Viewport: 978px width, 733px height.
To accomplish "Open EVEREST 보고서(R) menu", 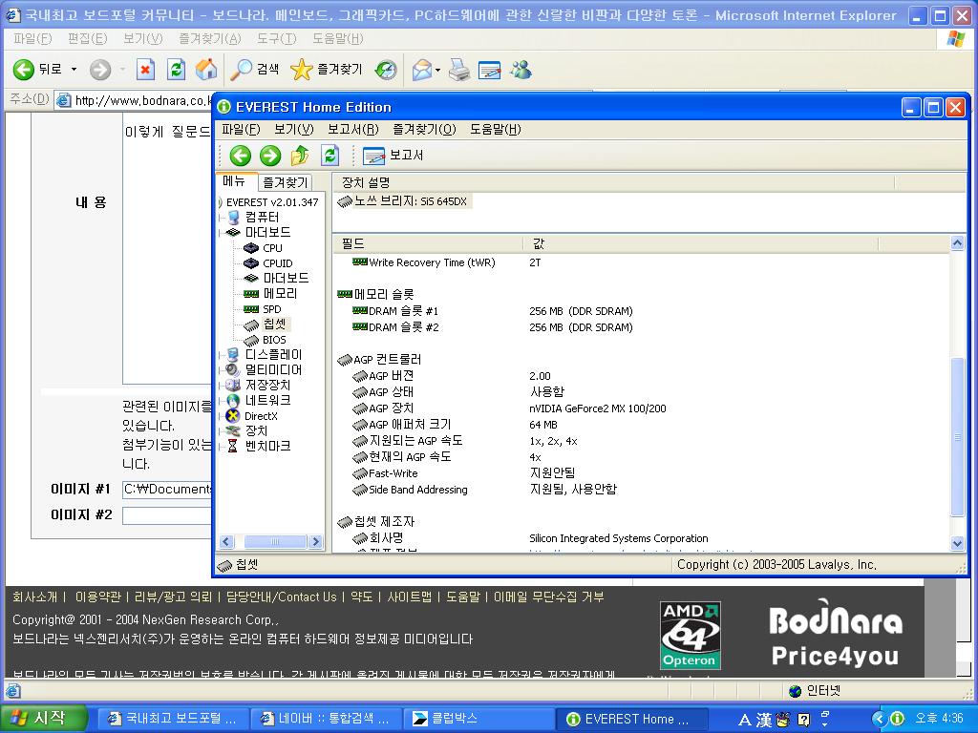I will tap(353, 130).
